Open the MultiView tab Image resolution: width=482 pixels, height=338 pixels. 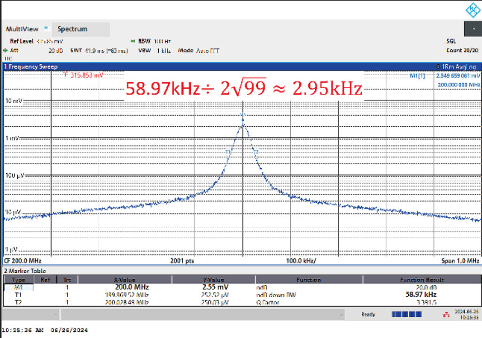pyautogui.click(x=22, y=29)
